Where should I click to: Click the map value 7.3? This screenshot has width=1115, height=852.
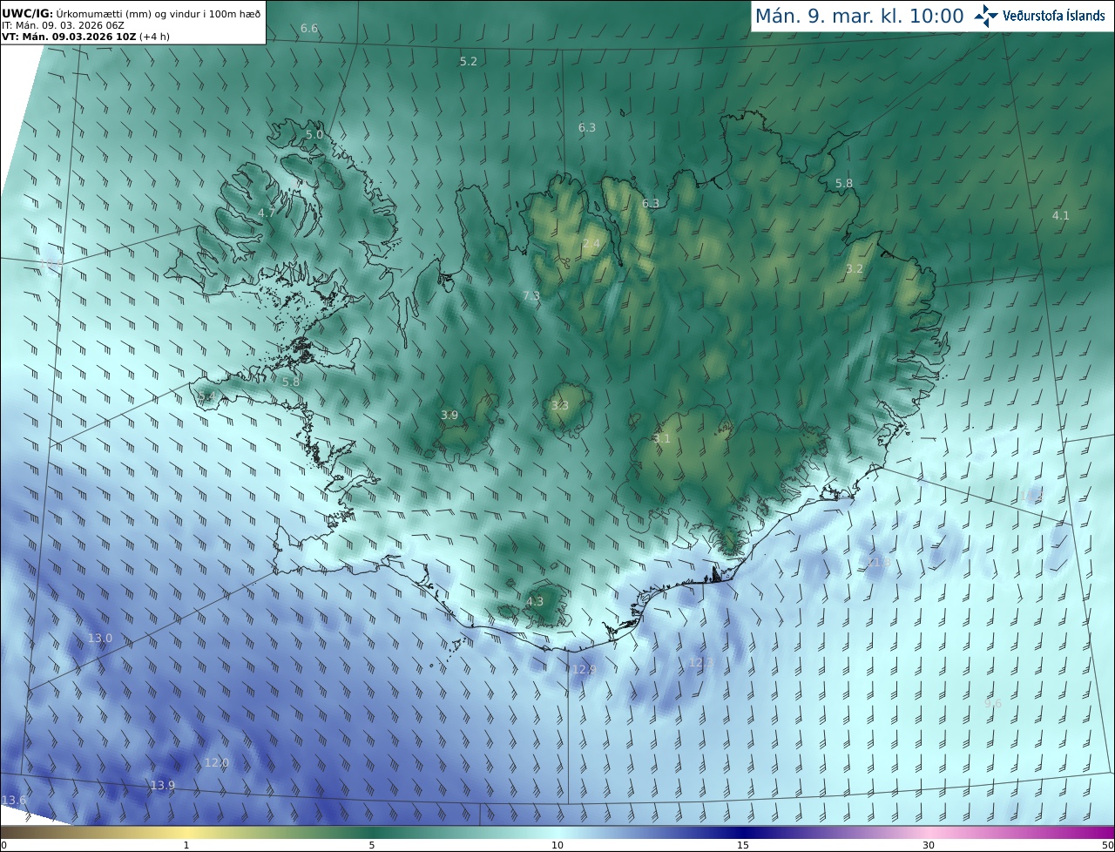530,296
